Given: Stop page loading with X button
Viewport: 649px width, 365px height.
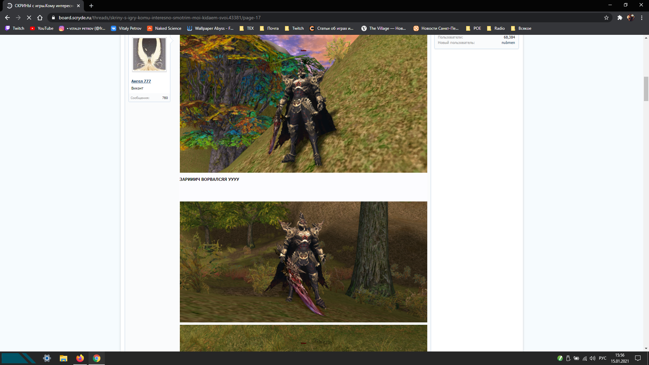Looking at the screenshot, I should point(29,18).
